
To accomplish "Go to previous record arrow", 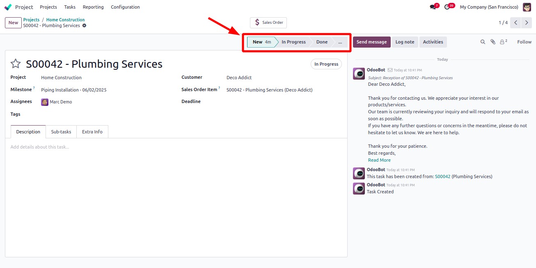I will pos(515,23).
